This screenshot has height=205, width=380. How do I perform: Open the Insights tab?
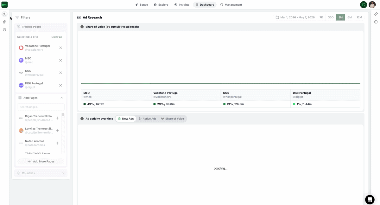pos(182,5)
